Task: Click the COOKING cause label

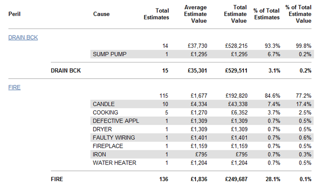Action: 105,112
